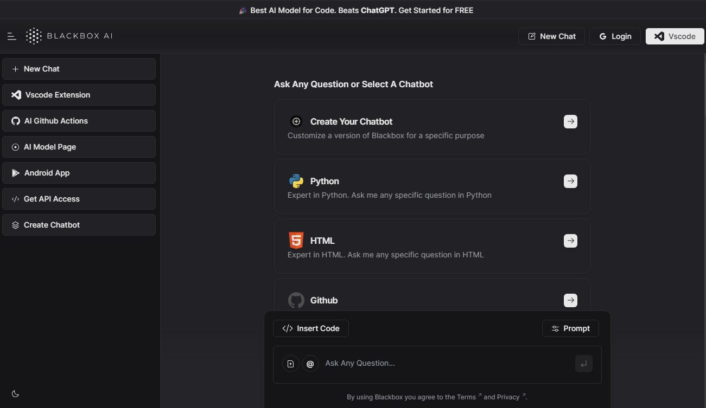Click code brackets icon beside Get API Access
The width and height of the screenshot is (706, 408).
coord(15,199)
